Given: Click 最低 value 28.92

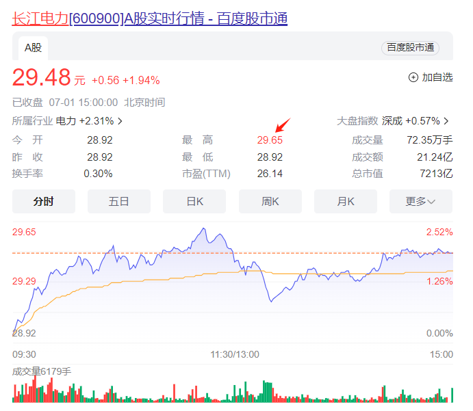Looking at the screenshot, I should (270, 157).
